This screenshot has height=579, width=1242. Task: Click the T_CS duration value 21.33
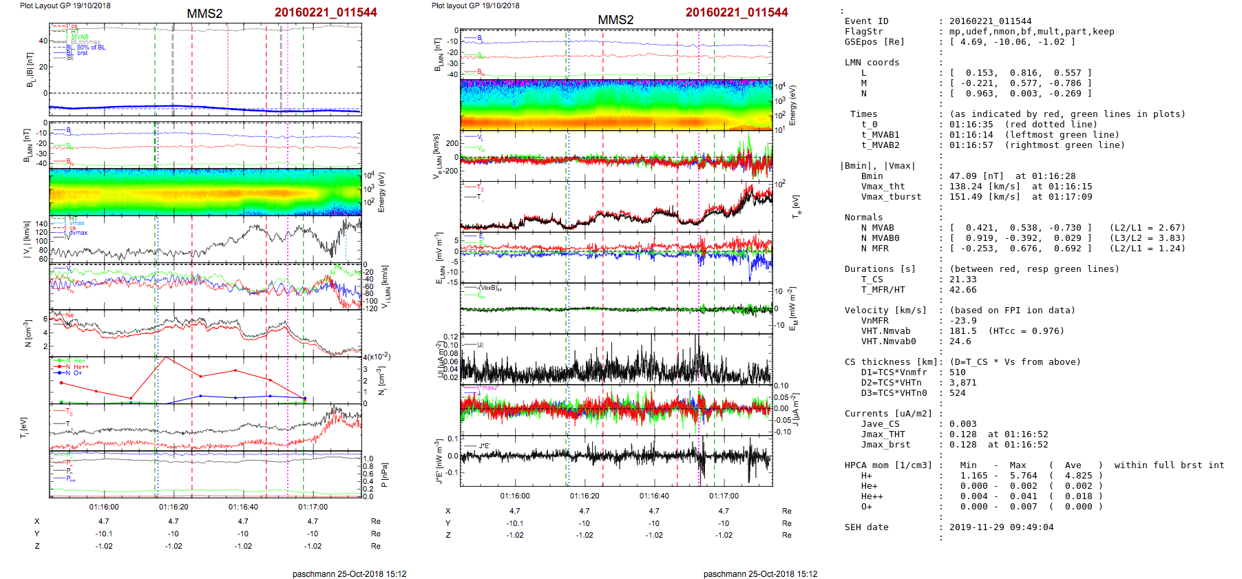coord(962,280)
